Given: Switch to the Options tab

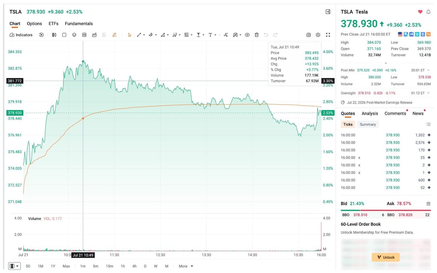Looking at the screenshot, I should pos(34,23).
